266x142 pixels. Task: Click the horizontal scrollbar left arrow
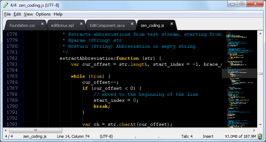6,130
